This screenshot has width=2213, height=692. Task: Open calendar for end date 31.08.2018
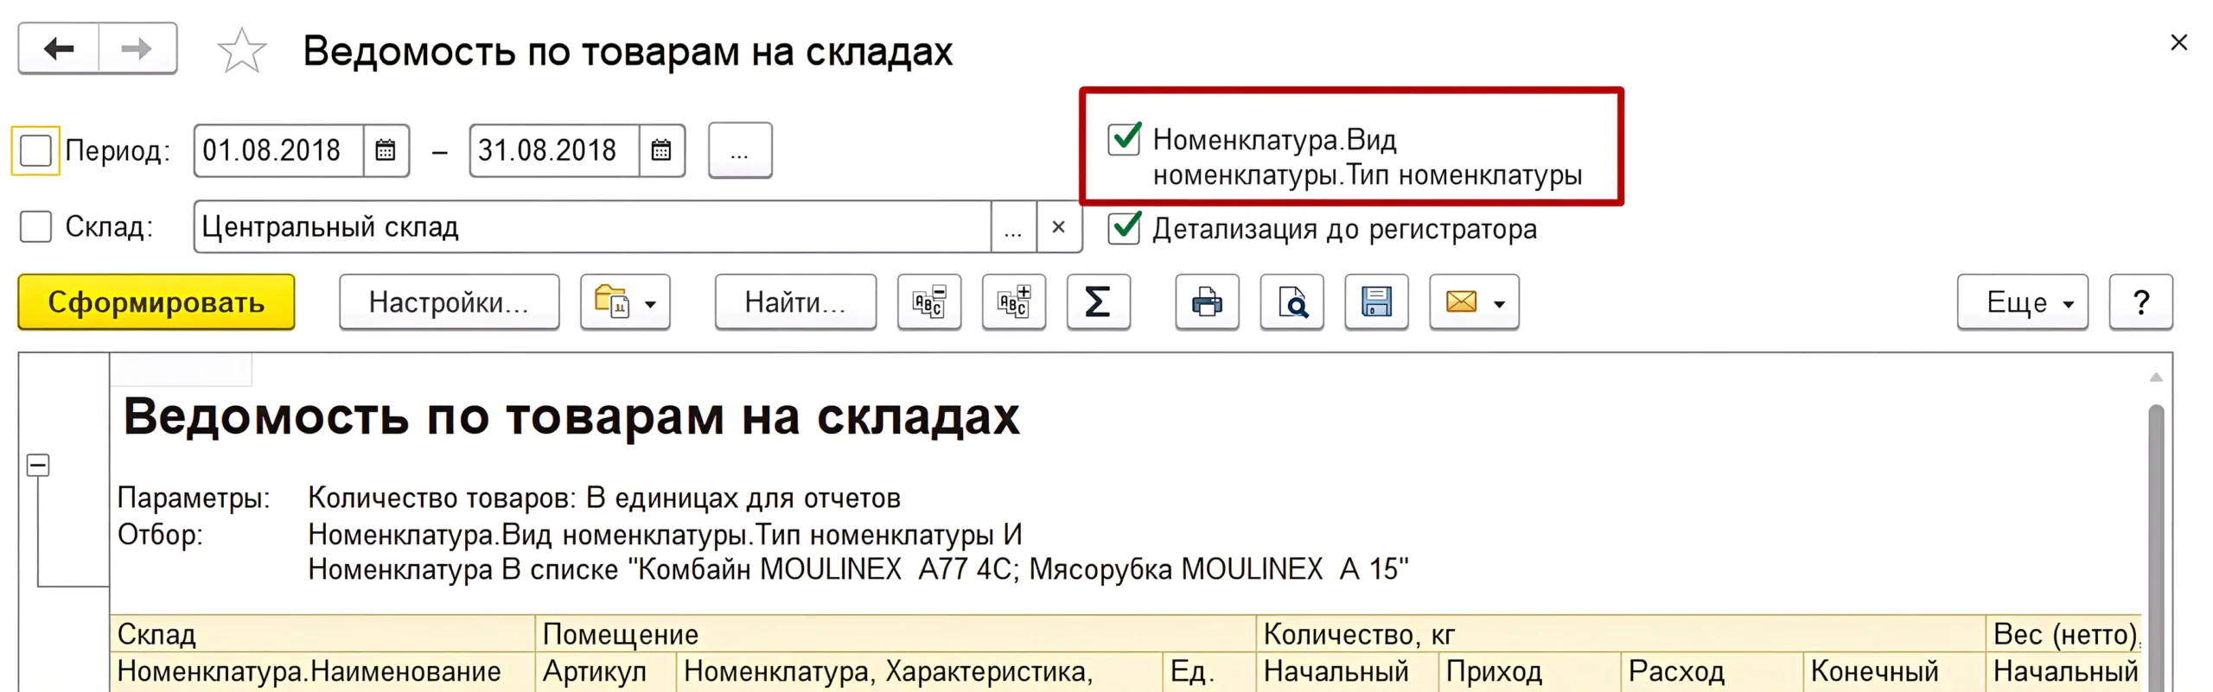[x=661, y=150]
